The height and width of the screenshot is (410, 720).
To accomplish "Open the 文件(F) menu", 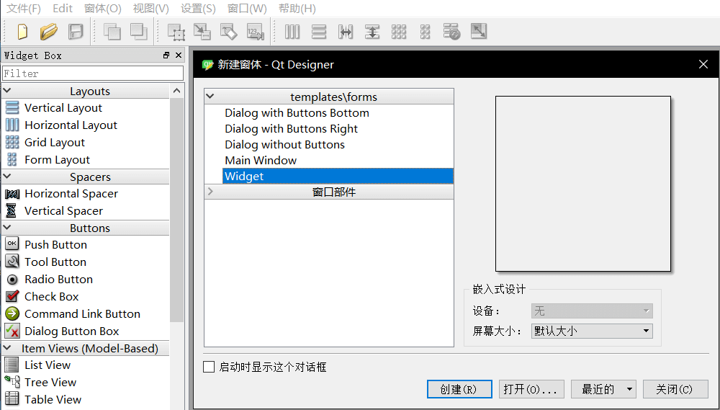I will point(24,9).
